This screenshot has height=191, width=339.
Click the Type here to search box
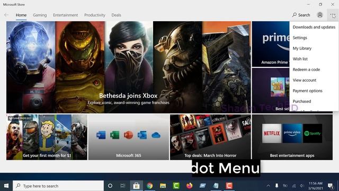pos(58,186)
